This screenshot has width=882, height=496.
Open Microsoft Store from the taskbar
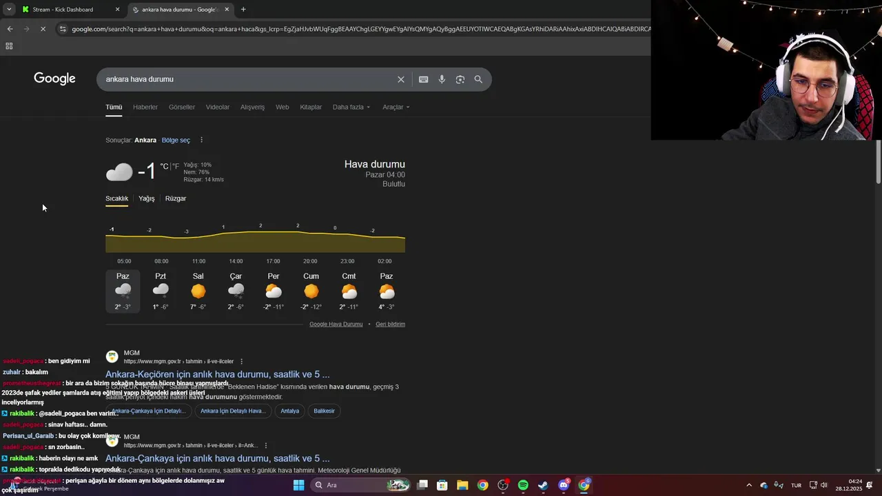pos(442,485)
